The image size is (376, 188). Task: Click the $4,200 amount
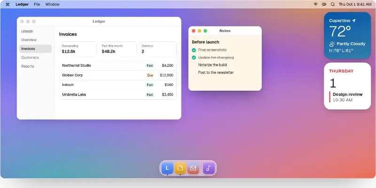[x=168, y=65]
